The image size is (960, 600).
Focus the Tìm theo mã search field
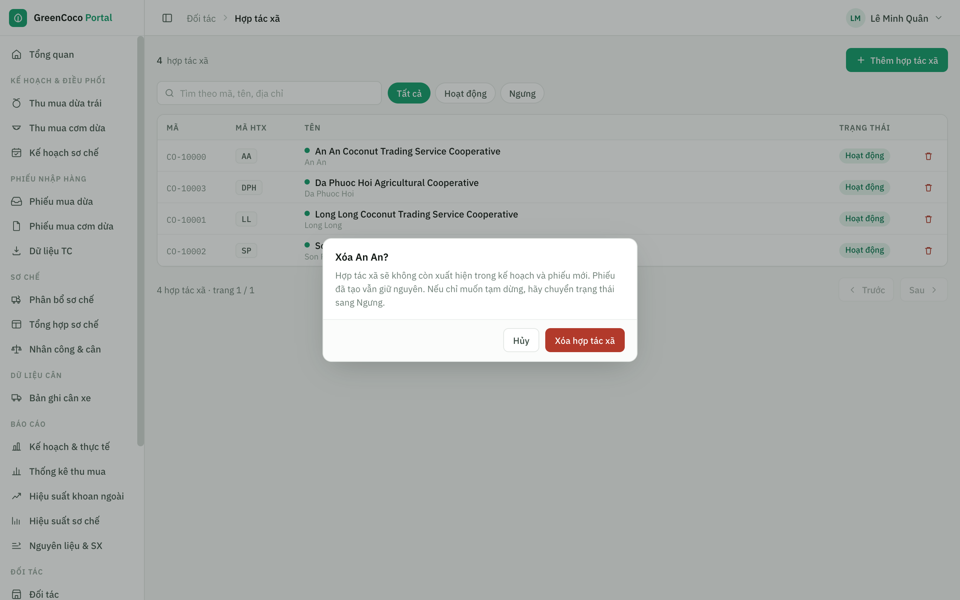269,93
